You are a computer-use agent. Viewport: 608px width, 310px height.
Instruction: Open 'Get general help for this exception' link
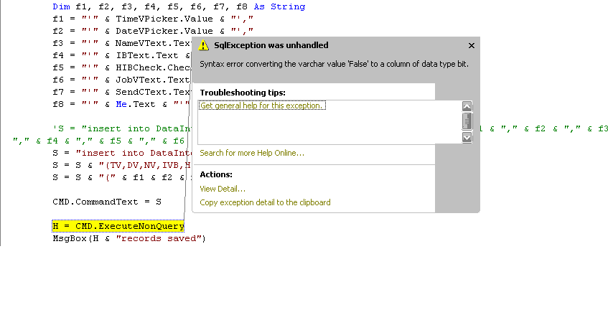point(261,105)
